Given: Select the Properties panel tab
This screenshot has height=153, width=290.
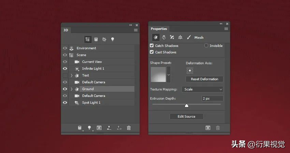Looking at the screenshot, I should (x=159, y=29).
